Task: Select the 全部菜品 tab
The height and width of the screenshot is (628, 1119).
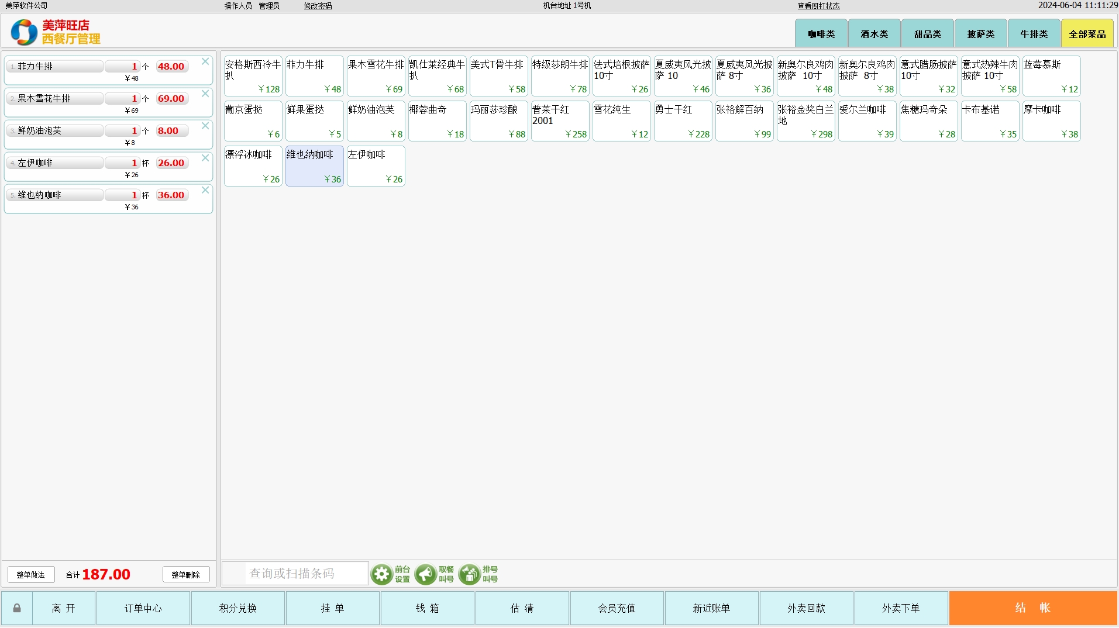Action: 1087,34
